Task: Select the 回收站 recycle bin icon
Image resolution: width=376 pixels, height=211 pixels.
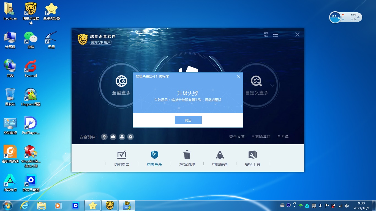Action: point(10,97)
